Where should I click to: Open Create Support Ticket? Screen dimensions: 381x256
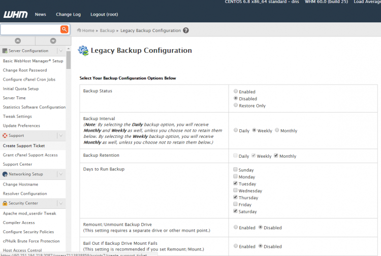(x=24, y=145)
